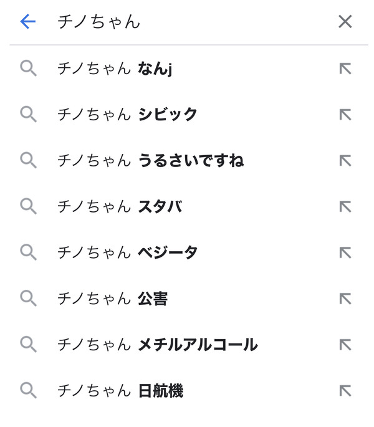This screenshot has width=374, height=427.
Task: Click the search field containing チノちゃん
Action: coord(191,22)
